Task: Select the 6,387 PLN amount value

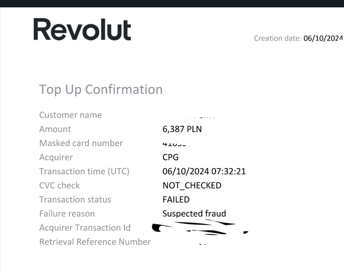Action: point(182,129)
